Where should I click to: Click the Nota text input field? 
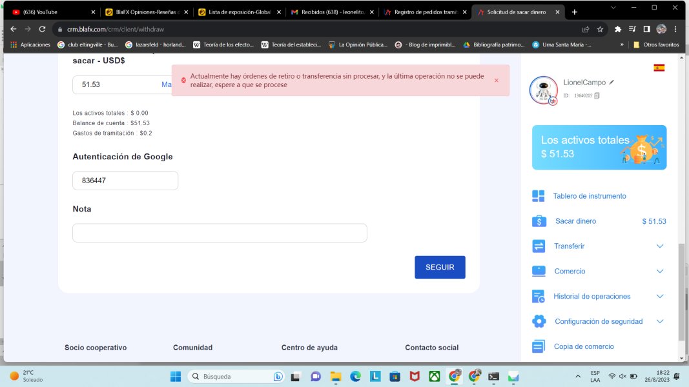point(220,233)
